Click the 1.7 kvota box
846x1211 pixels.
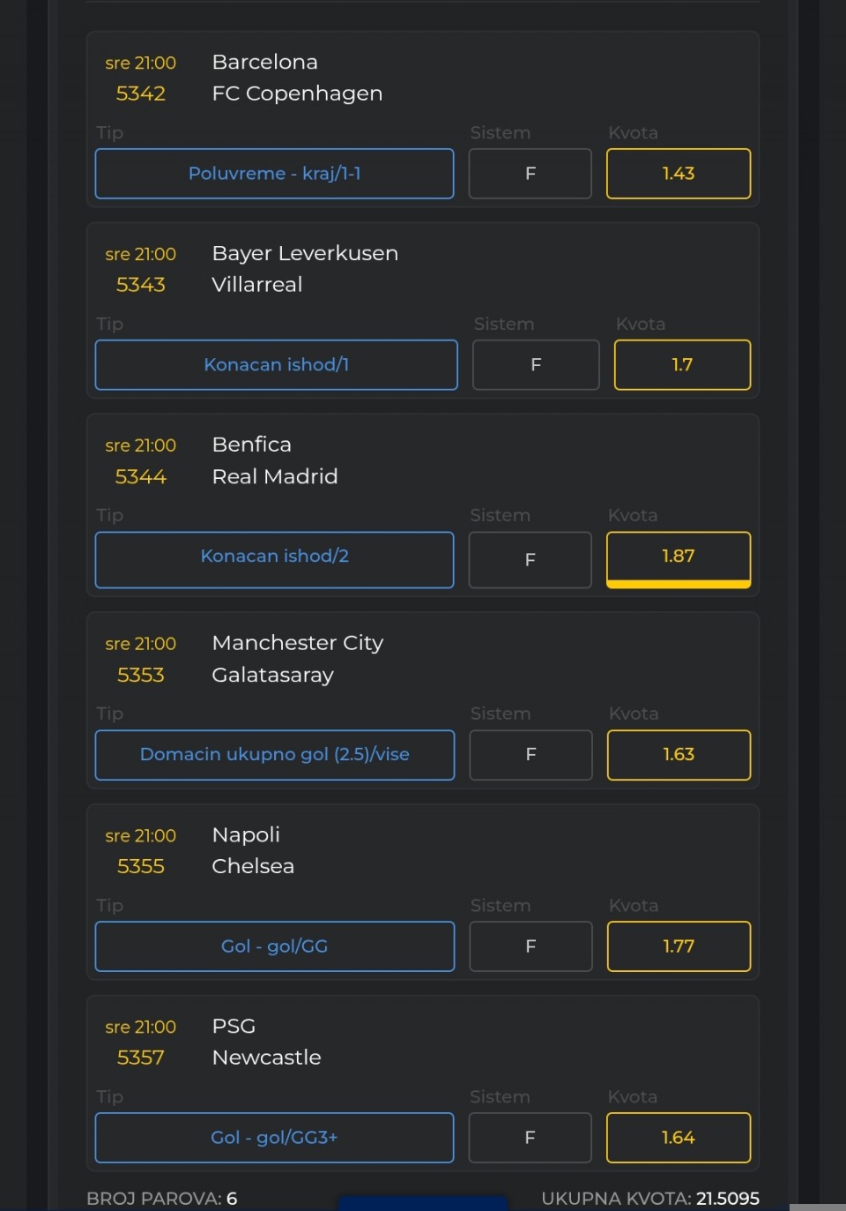[x=682, y=365]
